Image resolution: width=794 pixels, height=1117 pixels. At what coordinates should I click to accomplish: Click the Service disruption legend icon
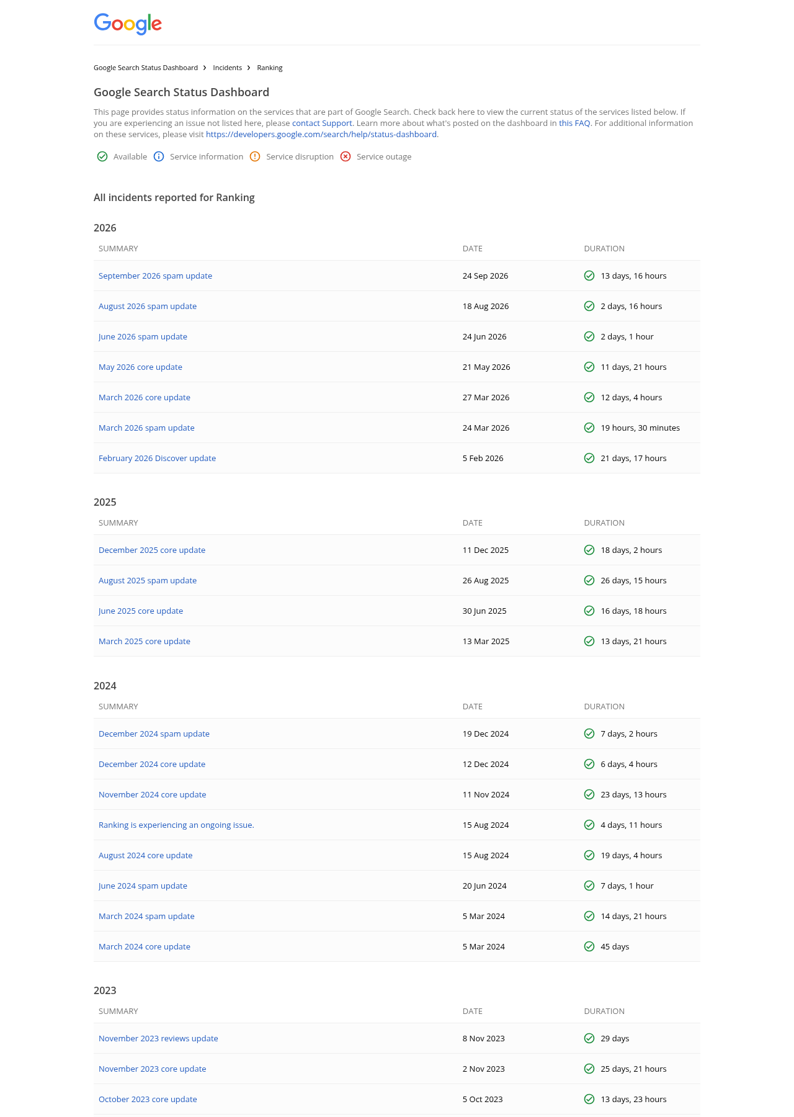point(255,156)
